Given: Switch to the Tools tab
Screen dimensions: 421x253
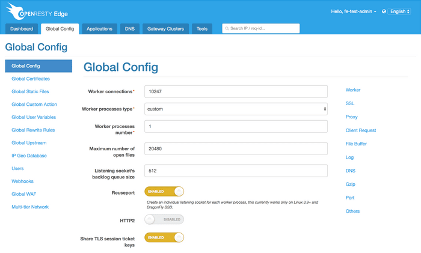Looking at the screenshot, I should click(202, 29).
